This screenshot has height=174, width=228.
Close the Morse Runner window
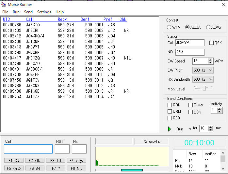click(224, 5)
